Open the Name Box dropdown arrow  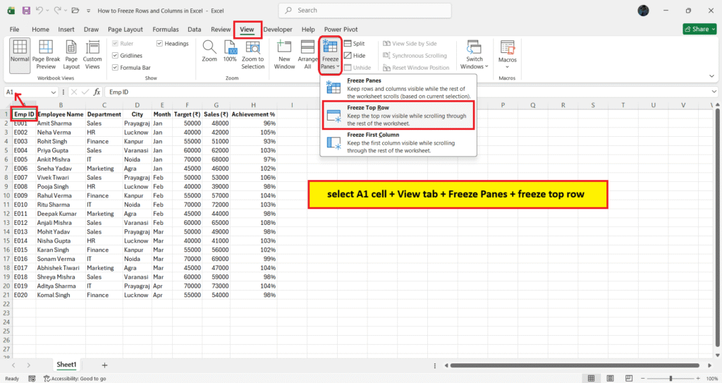pos(54,92)
